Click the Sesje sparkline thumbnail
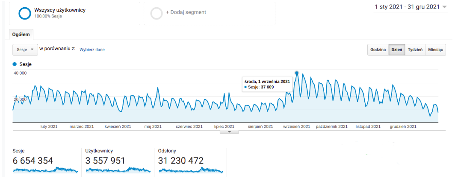 [x=45, y=170]
